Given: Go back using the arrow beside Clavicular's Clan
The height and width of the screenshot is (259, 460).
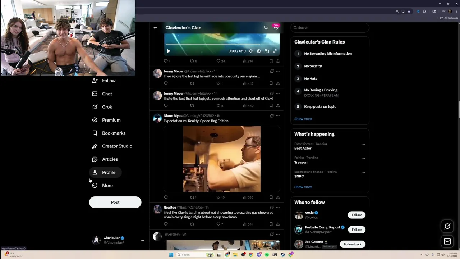Looking at the screenshot, I should pyautogui.click(x=155, y=28).
